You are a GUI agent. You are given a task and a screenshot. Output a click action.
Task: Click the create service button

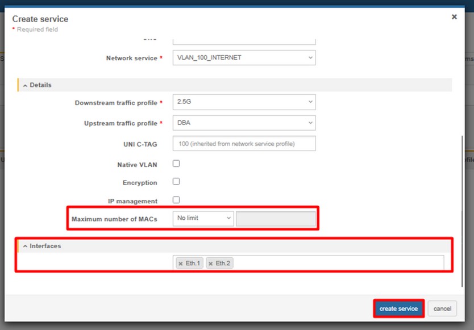(398, 308)
